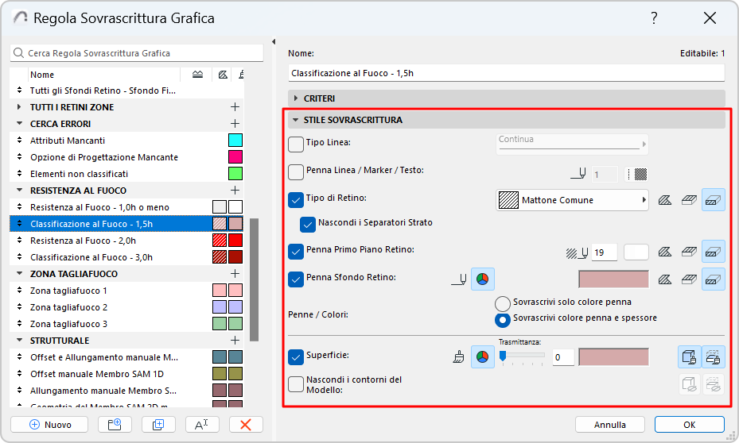Open the Mattone Comune fill dropdown
739x443 pixels.
(572, 200)
